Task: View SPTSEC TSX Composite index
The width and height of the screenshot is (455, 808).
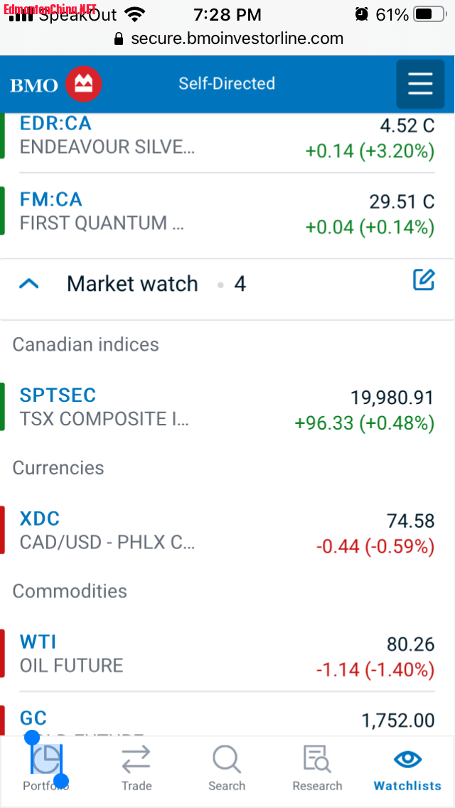Action: (x=58, y=395)
